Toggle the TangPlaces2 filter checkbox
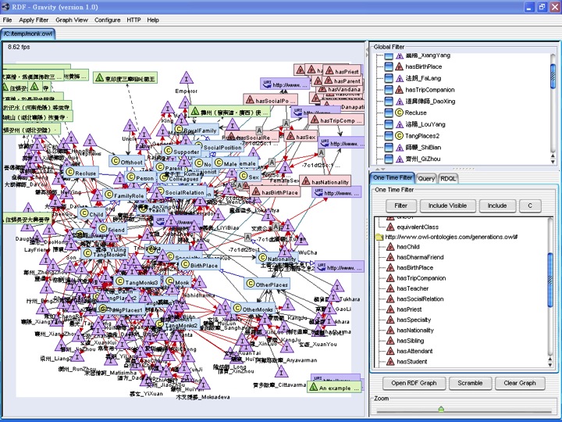Viewport: 562px width, 422px height. pos(389,136)
